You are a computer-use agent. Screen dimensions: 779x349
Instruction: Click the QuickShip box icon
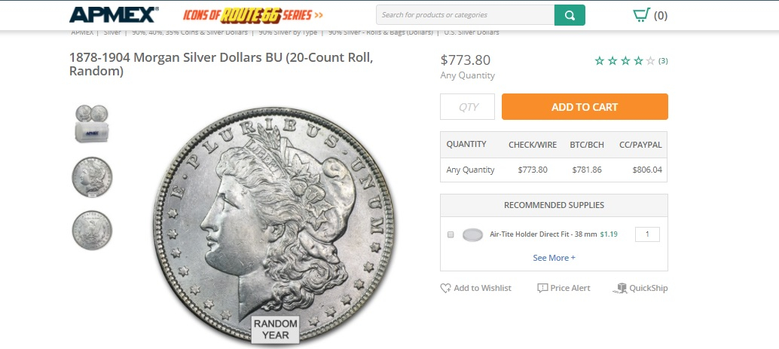(x=620, y=288)
